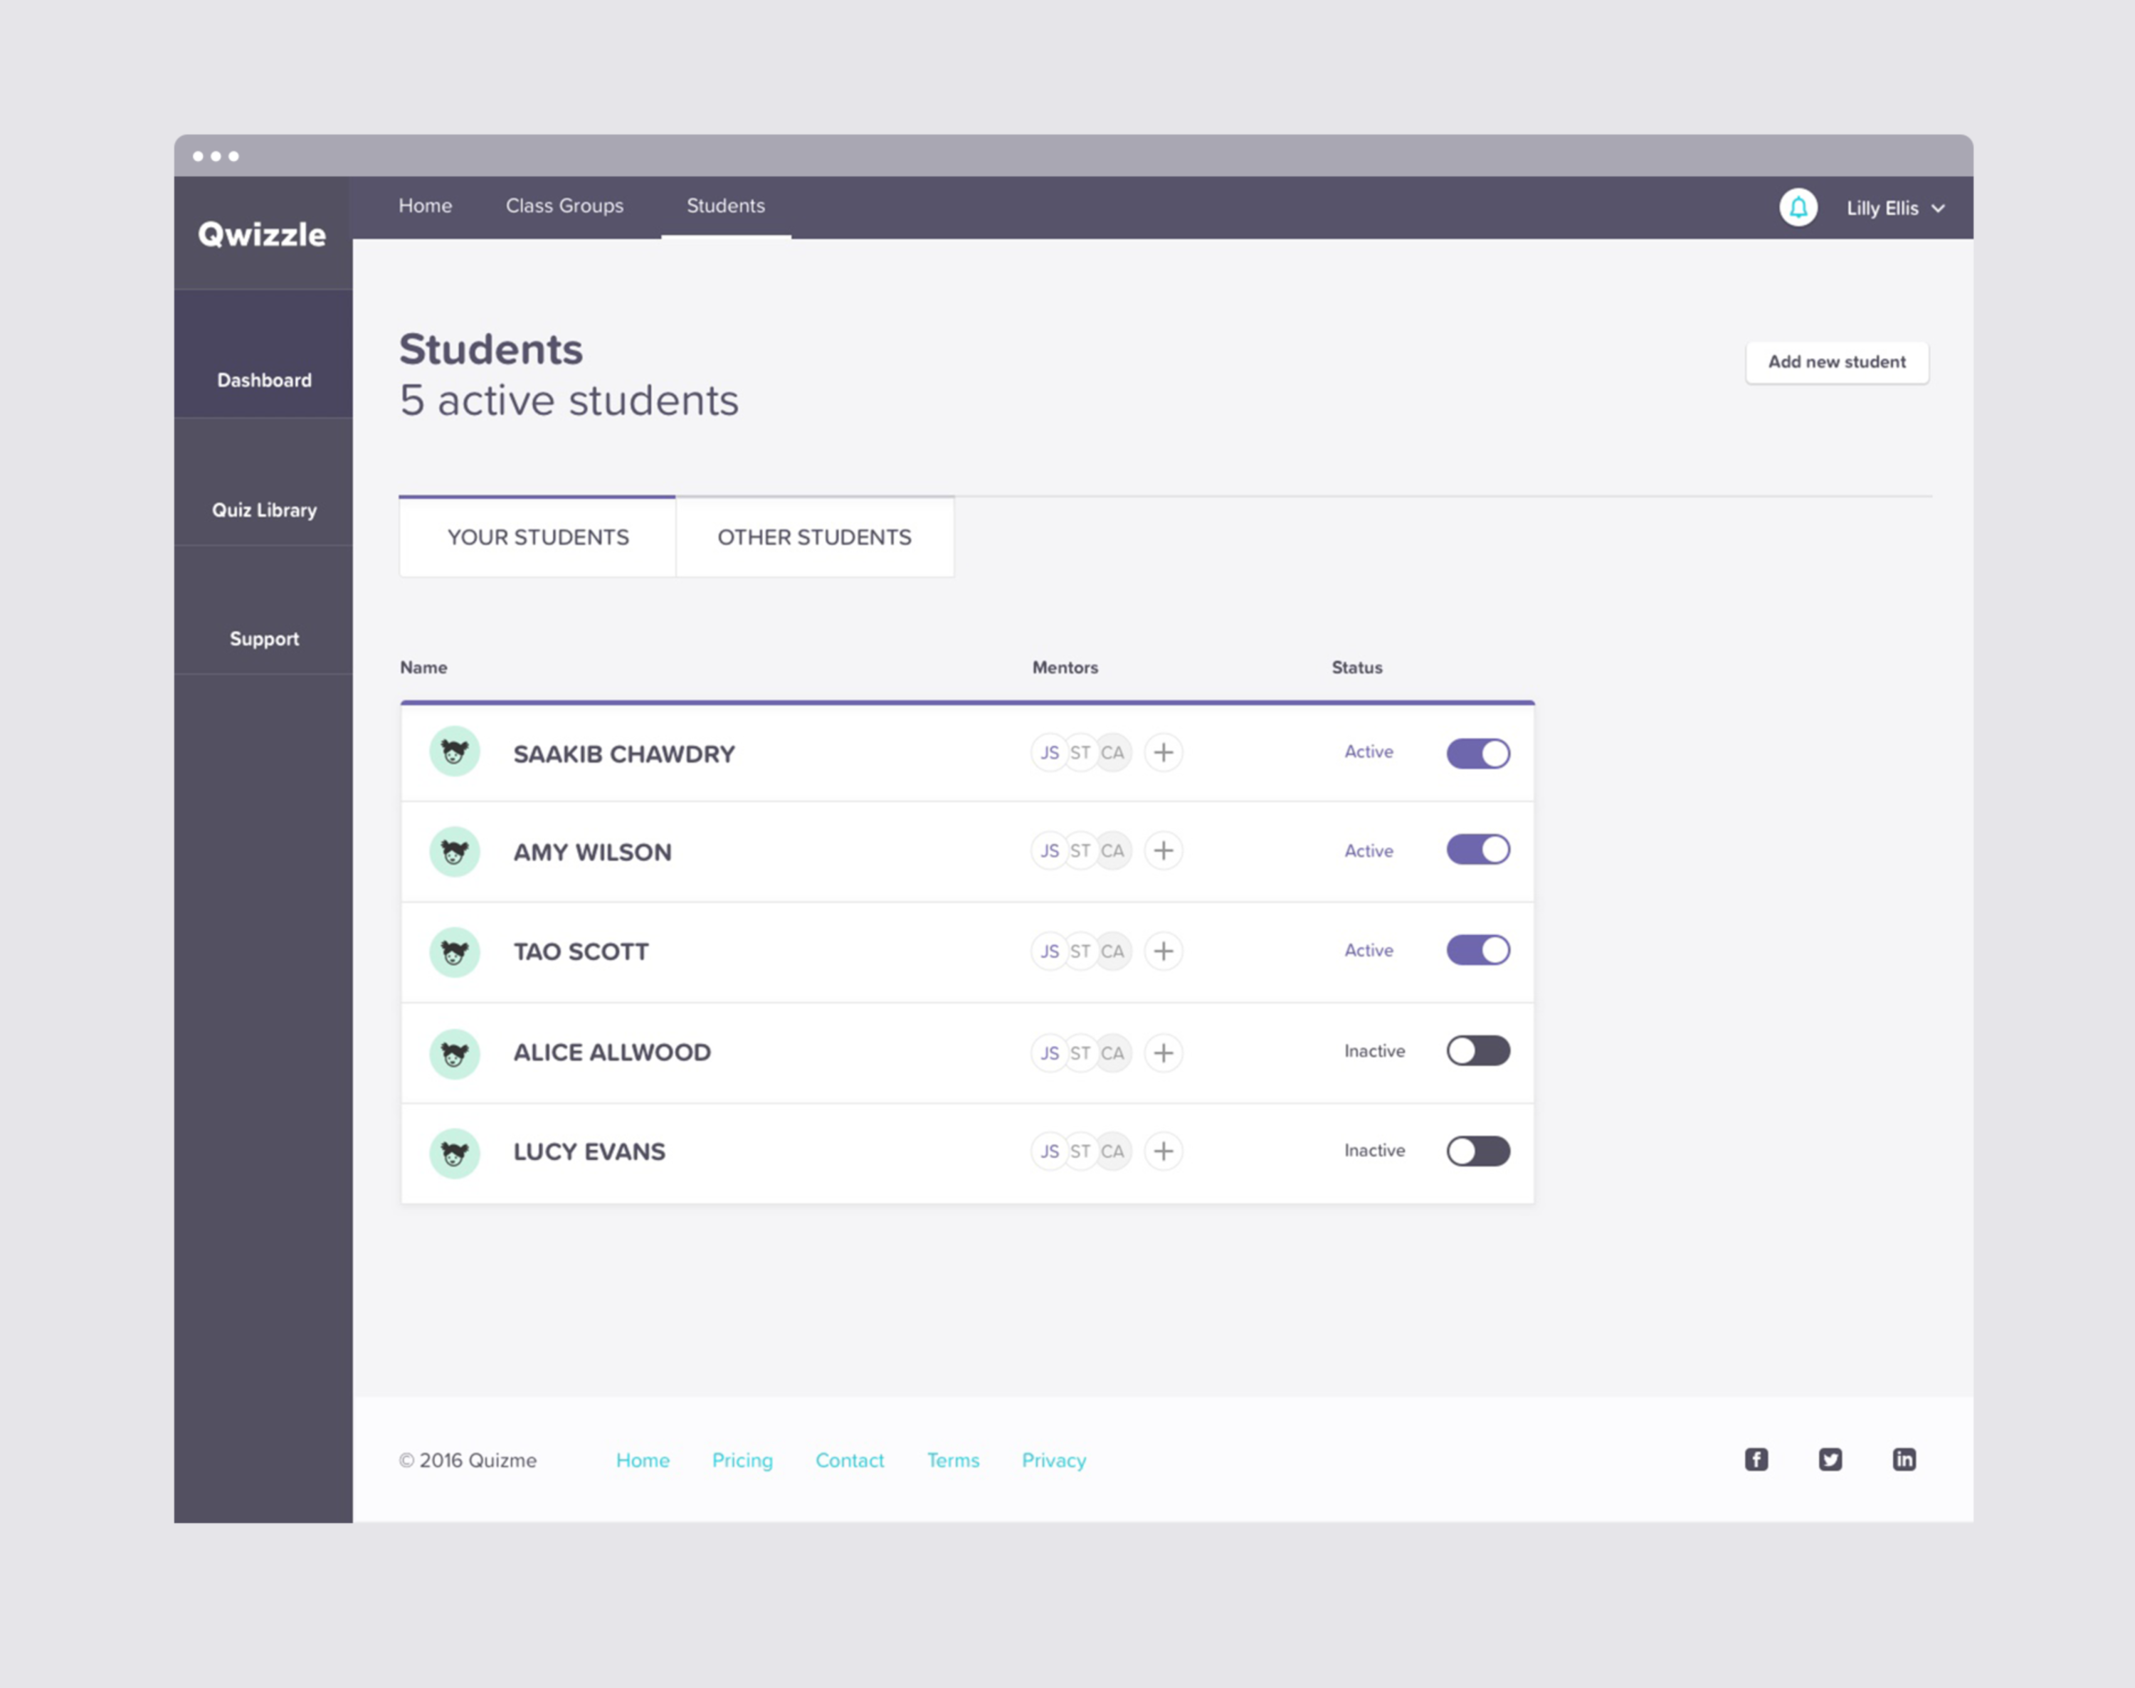Select ST mentor badge for Amy Wilson
The image size is (2135, 1688).
[x=1080, y=850]
